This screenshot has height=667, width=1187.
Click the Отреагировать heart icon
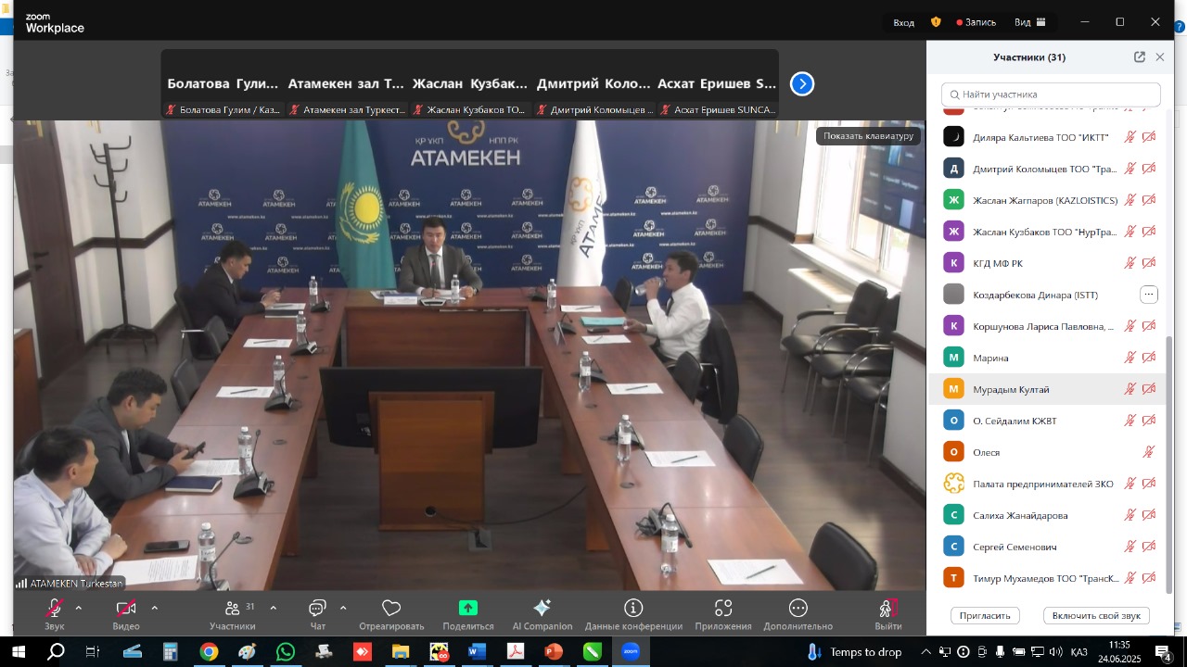(x=391, y=609)
